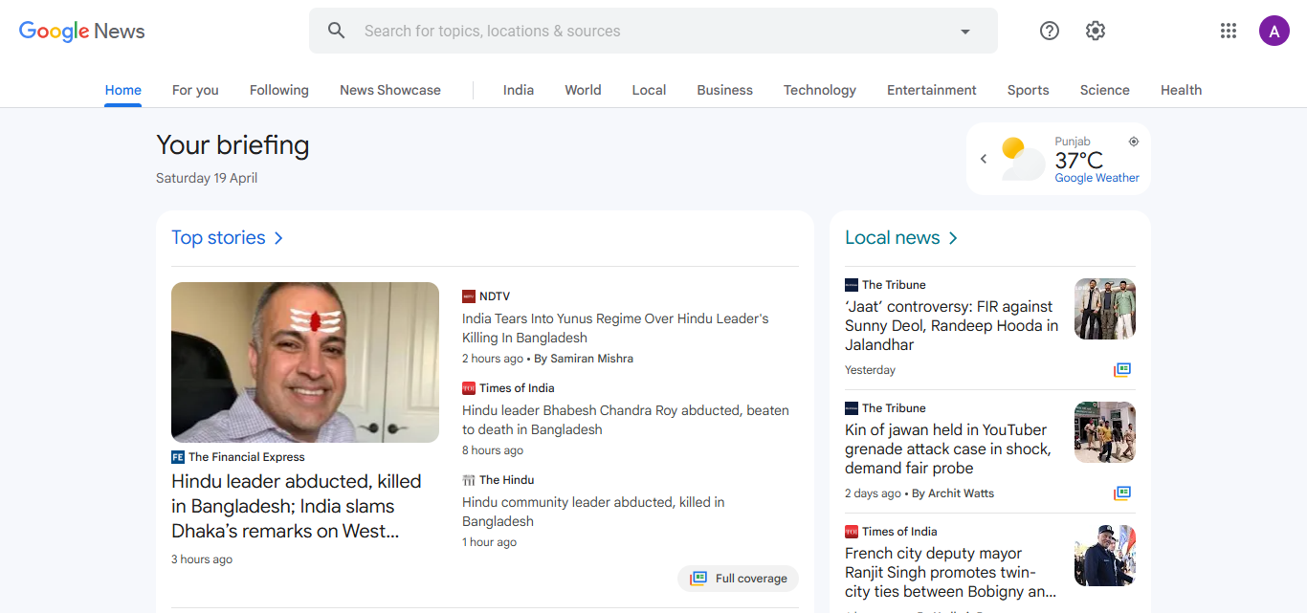Viewport: 1307px width, 613px height.
Task: Click the Times of India icon in Top stories
Action: (x=469, y=388)
